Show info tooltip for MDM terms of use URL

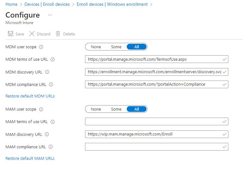tap(53, 59)
